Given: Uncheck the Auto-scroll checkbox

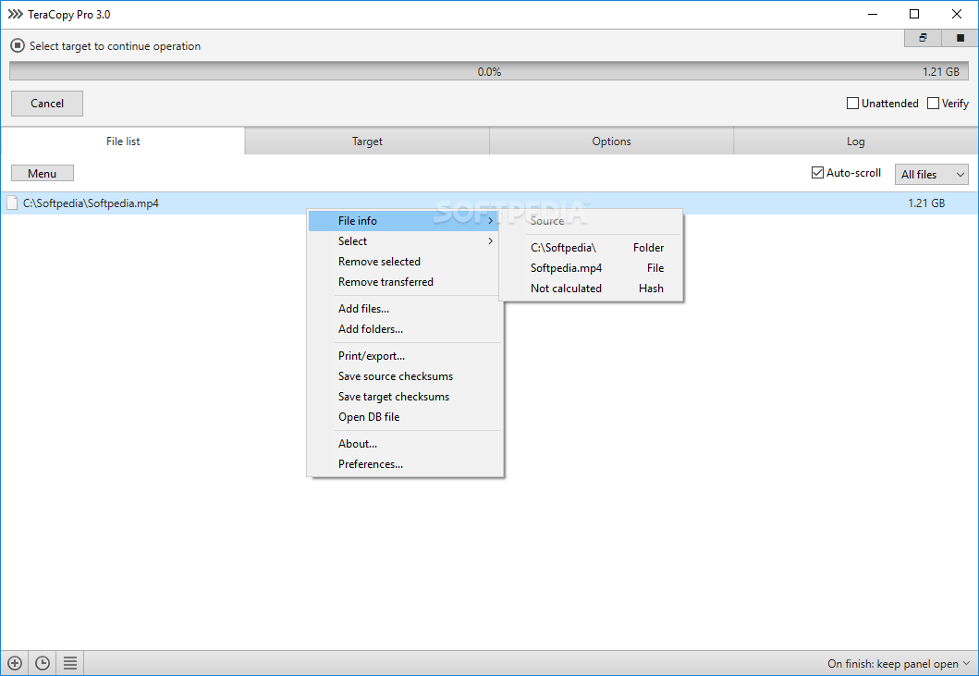Looking at the screenshot, I should coord(817,172).
